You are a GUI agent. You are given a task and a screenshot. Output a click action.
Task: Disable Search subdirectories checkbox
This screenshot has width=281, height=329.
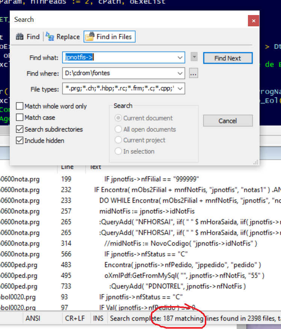point(20,129)
